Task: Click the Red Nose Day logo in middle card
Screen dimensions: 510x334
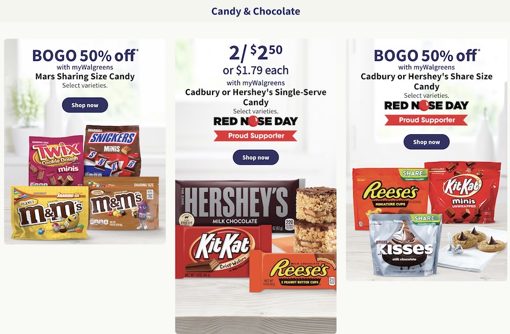Action: click(x=256, y=121)
